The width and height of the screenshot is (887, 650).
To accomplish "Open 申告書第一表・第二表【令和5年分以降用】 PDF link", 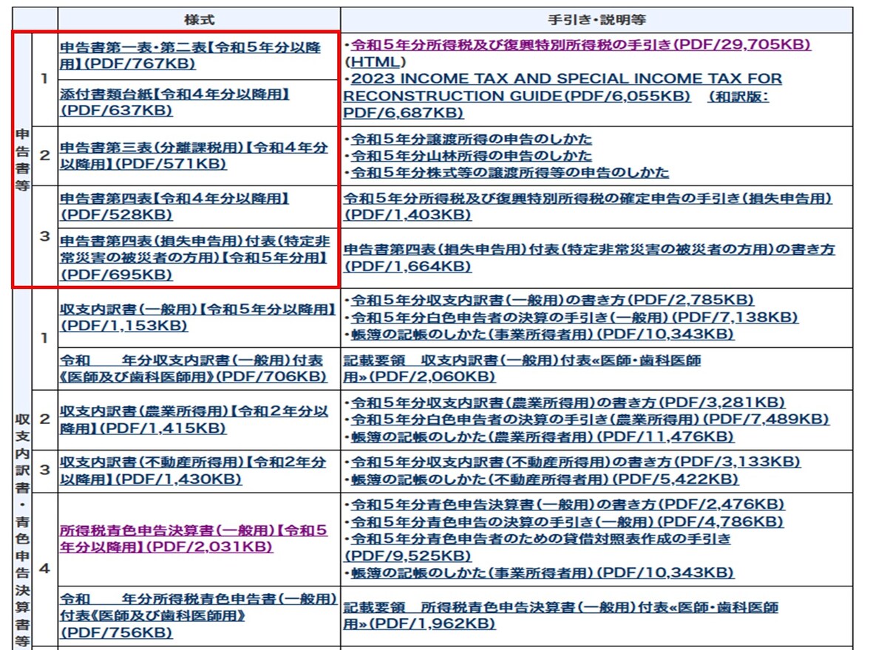I will coord(191,55).
